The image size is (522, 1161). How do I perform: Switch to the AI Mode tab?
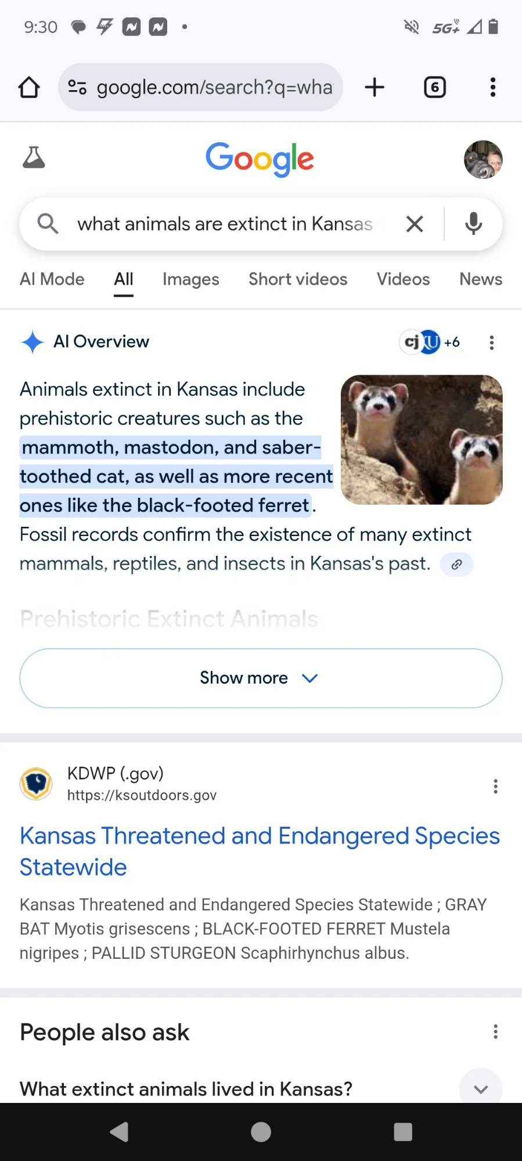pos(52,279)
